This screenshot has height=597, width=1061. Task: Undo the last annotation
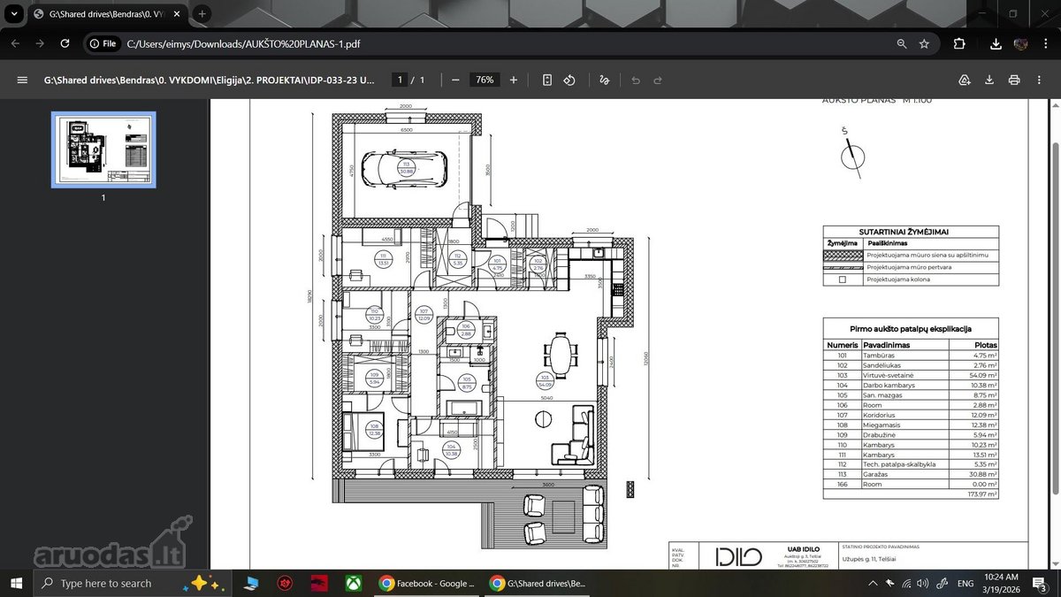pos(635,80)
